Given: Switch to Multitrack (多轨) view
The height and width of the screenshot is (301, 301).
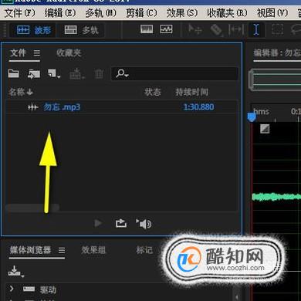Looking at the screenshot, I should coord(81,30).
